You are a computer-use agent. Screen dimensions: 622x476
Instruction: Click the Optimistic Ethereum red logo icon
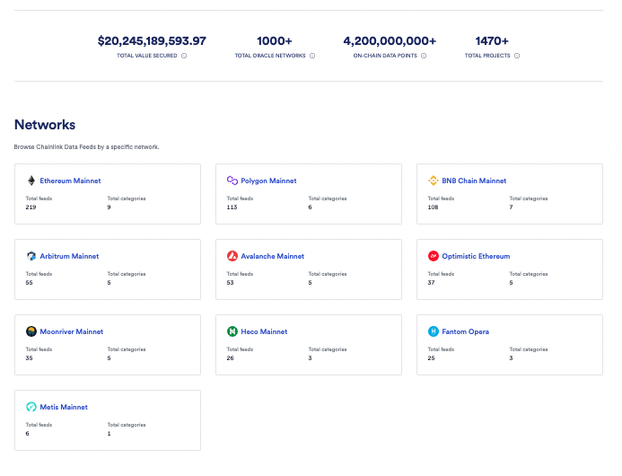coord(434,256)
